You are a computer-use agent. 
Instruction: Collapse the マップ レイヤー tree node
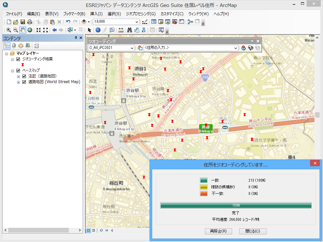pyautogui.click(x=6, y=54)
